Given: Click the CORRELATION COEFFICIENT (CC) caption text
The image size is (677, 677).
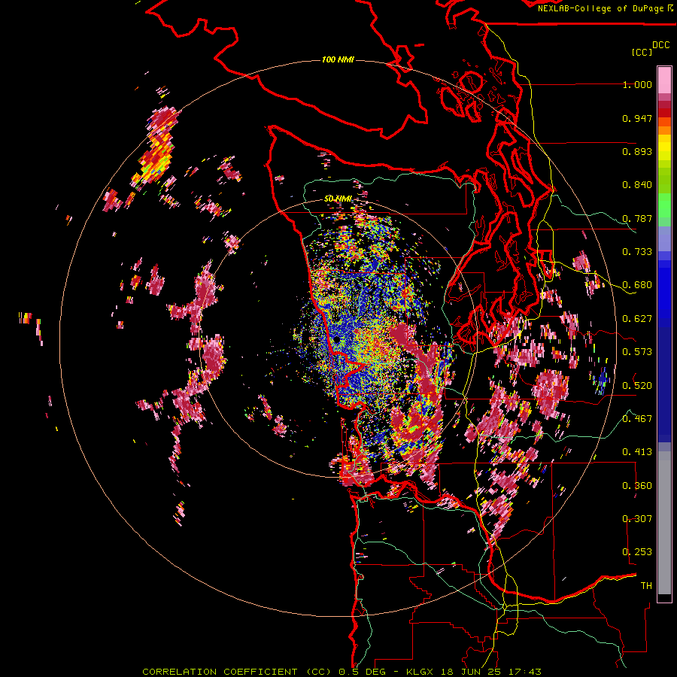Looking at the screenshot, I should tap(237, 672).
